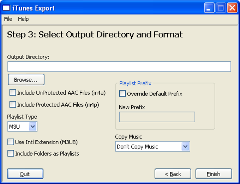Click the 'Step 3: Select Output Directory and Format' heading
Viewport: 240px width, 184px height.
pos(95,35)
